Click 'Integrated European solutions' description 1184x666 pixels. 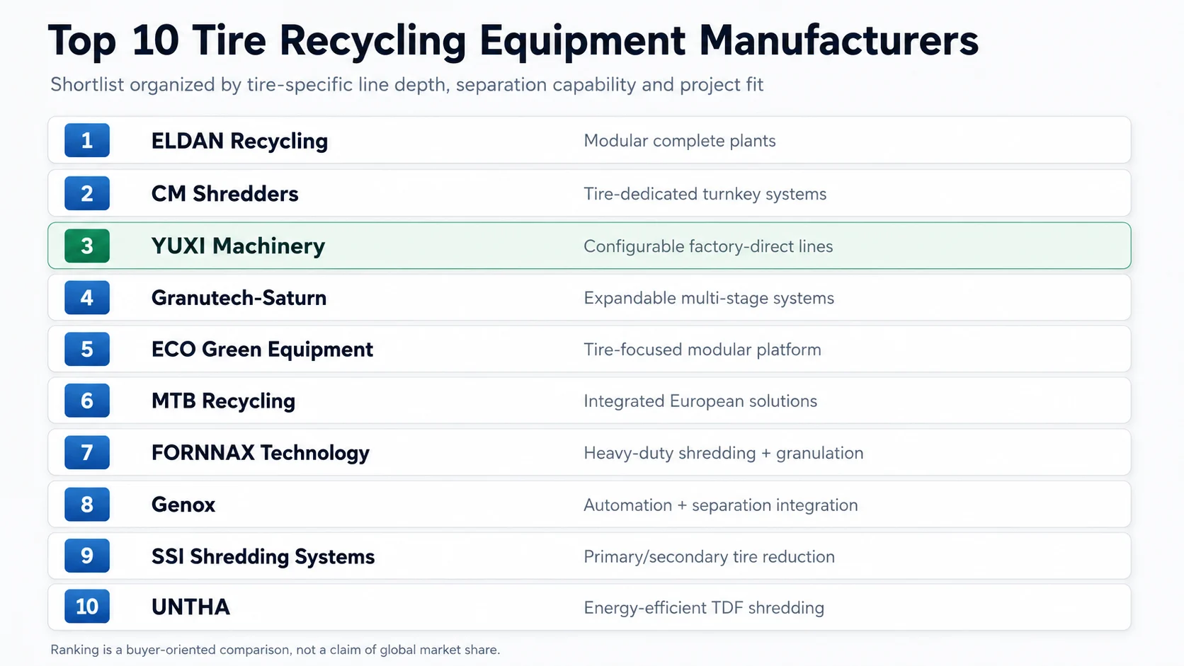[700, 401]
